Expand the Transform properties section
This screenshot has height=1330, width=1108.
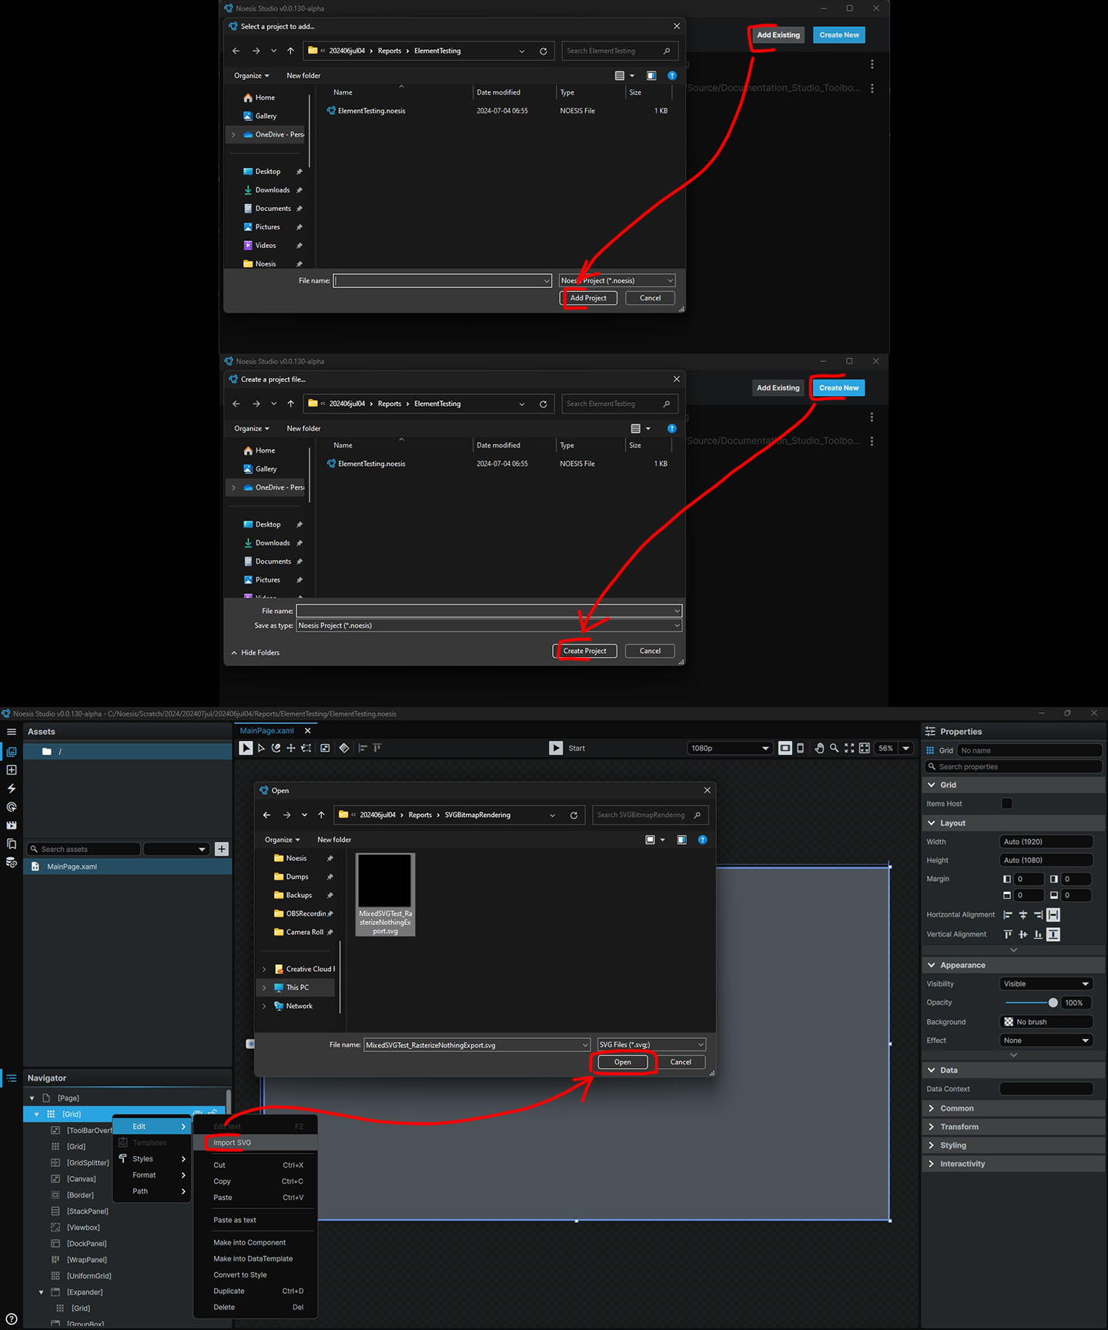pos(959,1127)
